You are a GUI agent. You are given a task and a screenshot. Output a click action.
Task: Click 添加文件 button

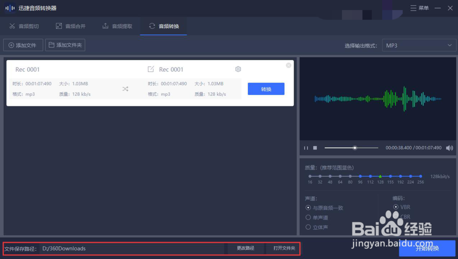coord(23,45)
